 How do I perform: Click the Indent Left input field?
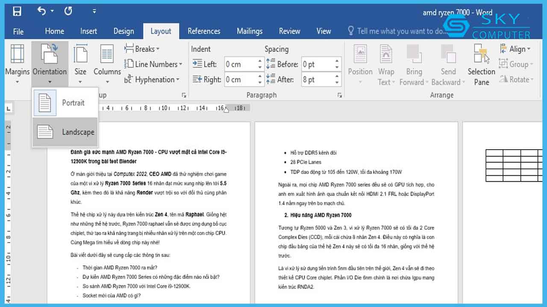click(x=240, y=64)
